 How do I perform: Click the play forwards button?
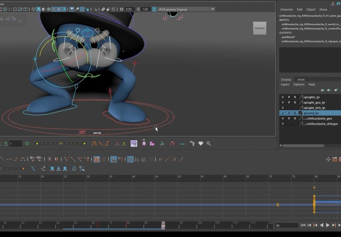click(x=328, y=225)
